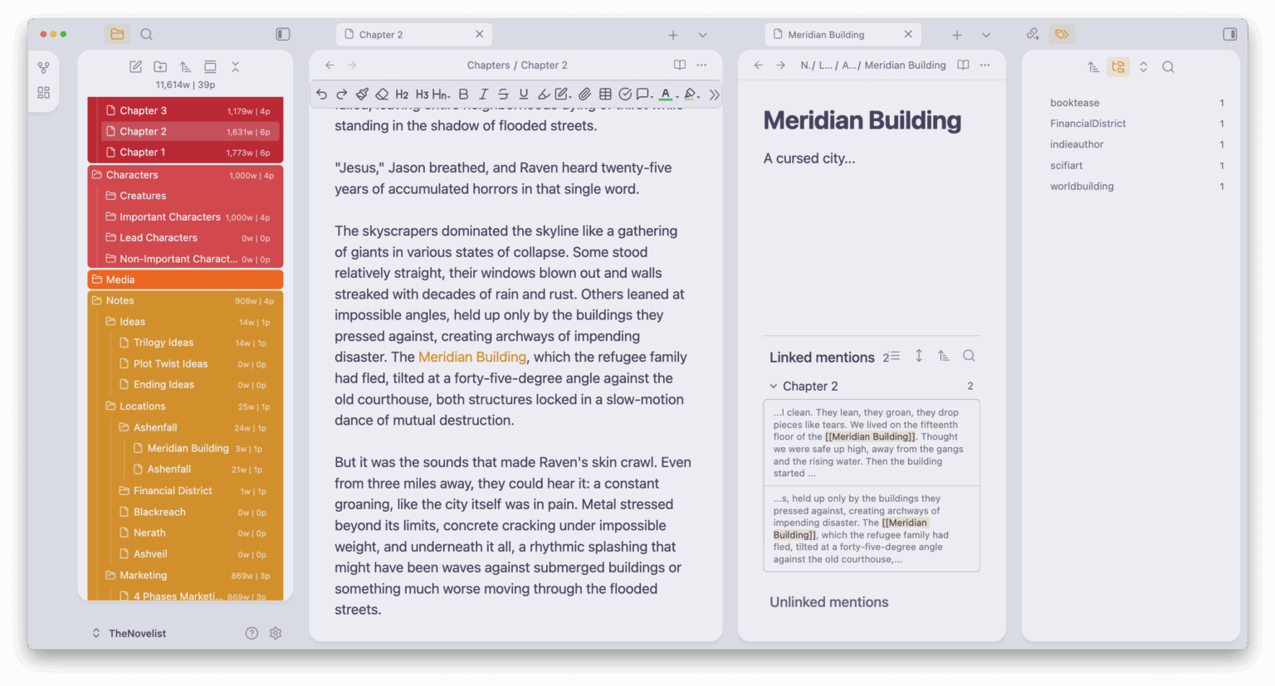This screenshot has width=1275, height=686.
Task: Toggle the tag tree view icon
Action: (1118, 66)
